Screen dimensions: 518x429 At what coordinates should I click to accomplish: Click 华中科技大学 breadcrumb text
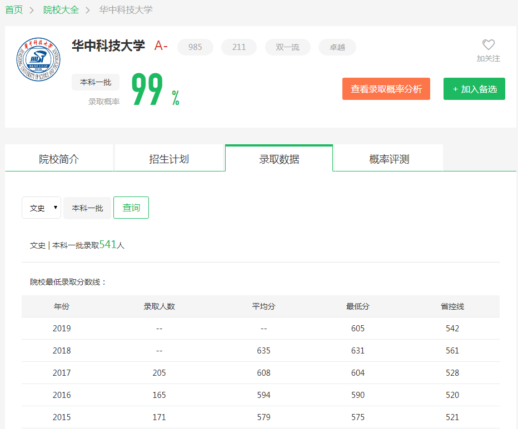[x=126, y=10]
